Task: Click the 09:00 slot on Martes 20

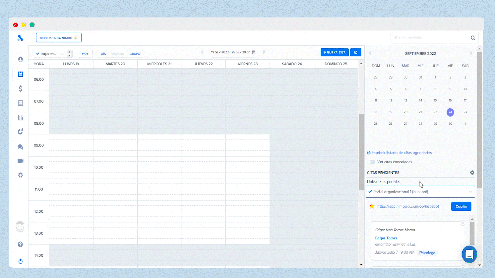Action: [x=115, y=145]
